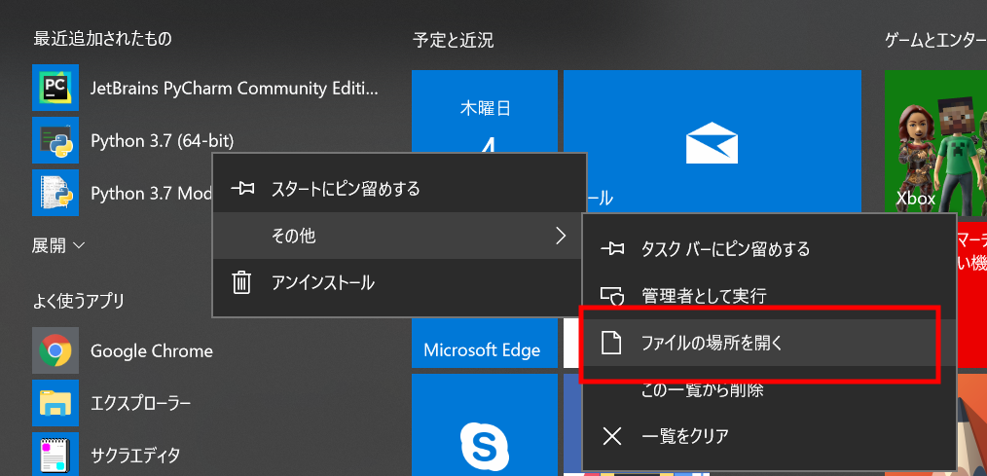Open the Xbox tile

coord(935,140)
